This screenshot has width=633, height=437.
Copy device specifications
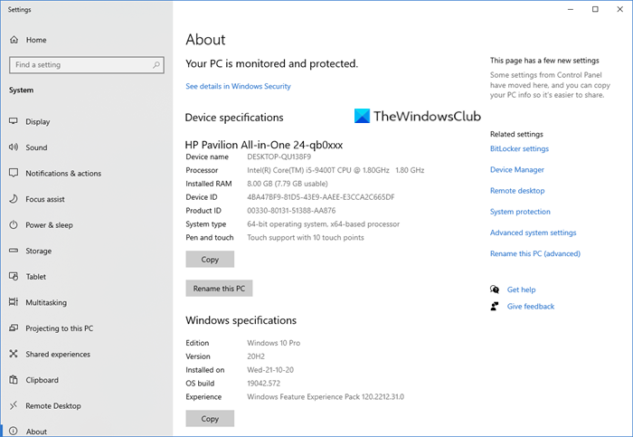(210, 260)
